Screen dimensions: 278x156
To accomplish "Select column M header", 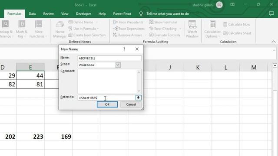I will coord(254,67).
